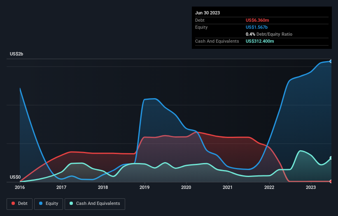Click the 2016 x-axis label
The width and height of the screenshot is (338, 216).
[20, 187]
